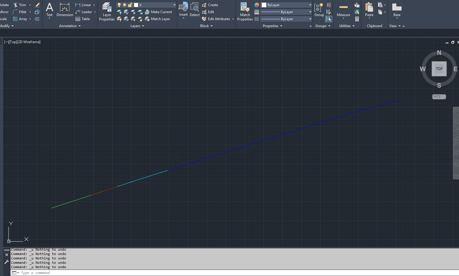Screen dimensions: 459x276
Task: Click the Erase icon in the Modify panel
Action: point(37,5)
